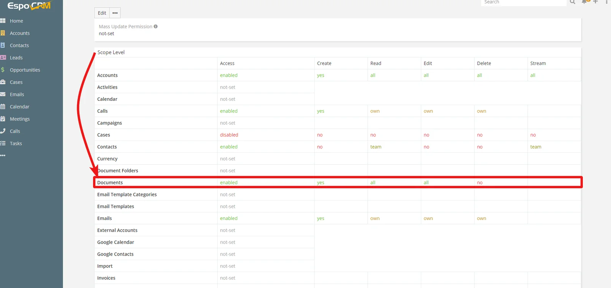
Task: Click External Accounts row label
Action: point(117,230)
